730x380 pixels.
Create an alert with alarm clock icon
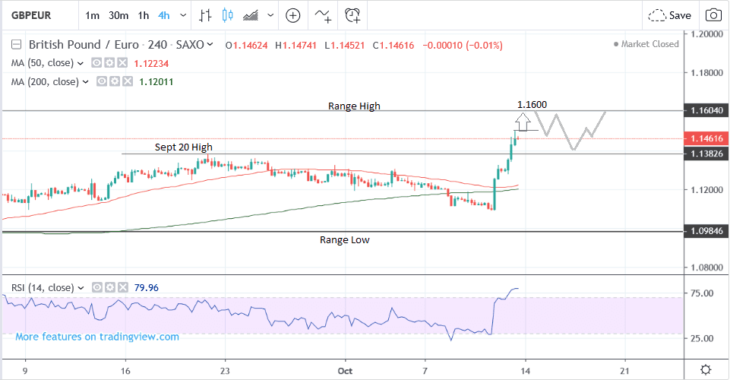352,15
